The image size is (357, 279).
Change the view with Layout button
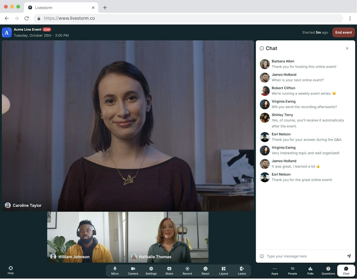[x=223, y=271]
